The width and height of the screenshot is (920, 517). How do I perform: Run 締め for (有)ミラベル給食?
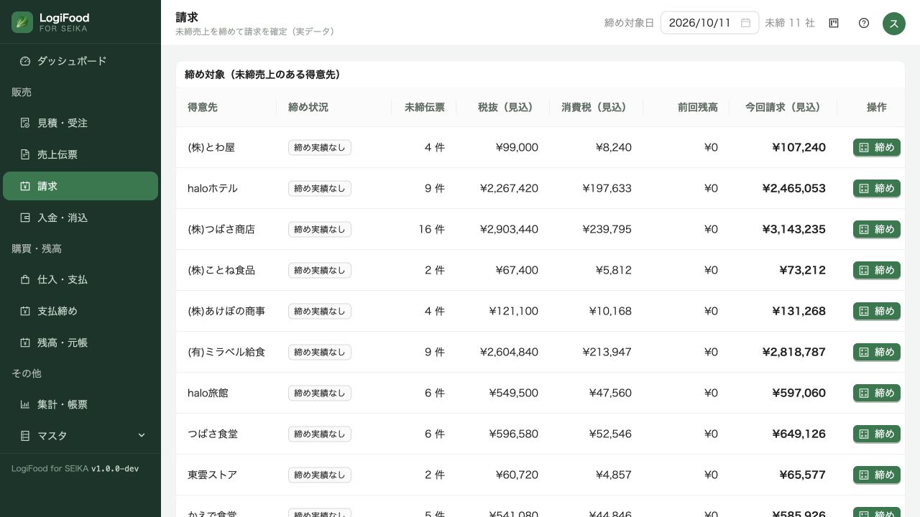pos(877,352)
